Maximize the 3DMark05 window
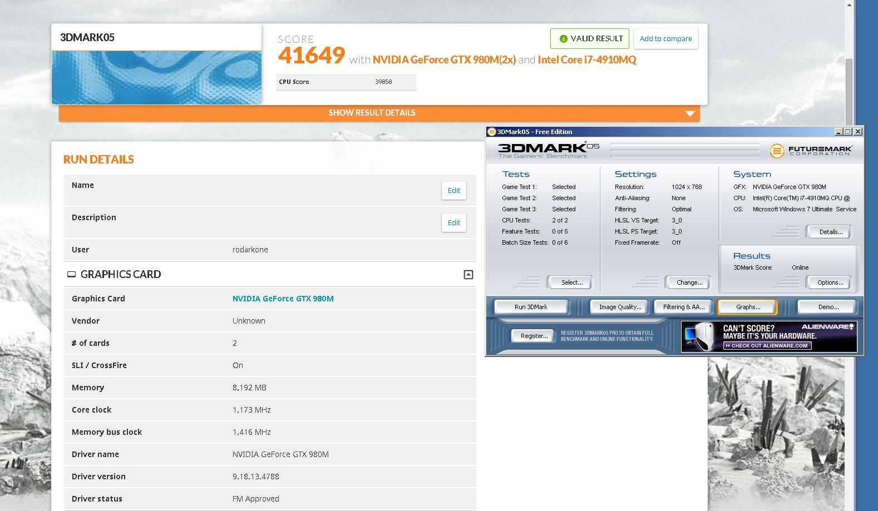This screenshot has height=511, width=878. (848, 132)
